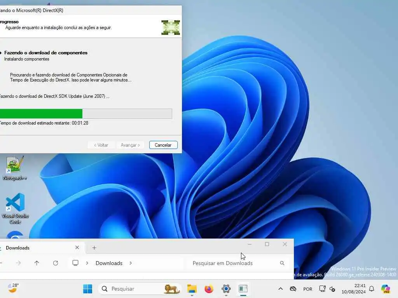
Task: Refresh the Downloads folder view
Action: point(56,263)
